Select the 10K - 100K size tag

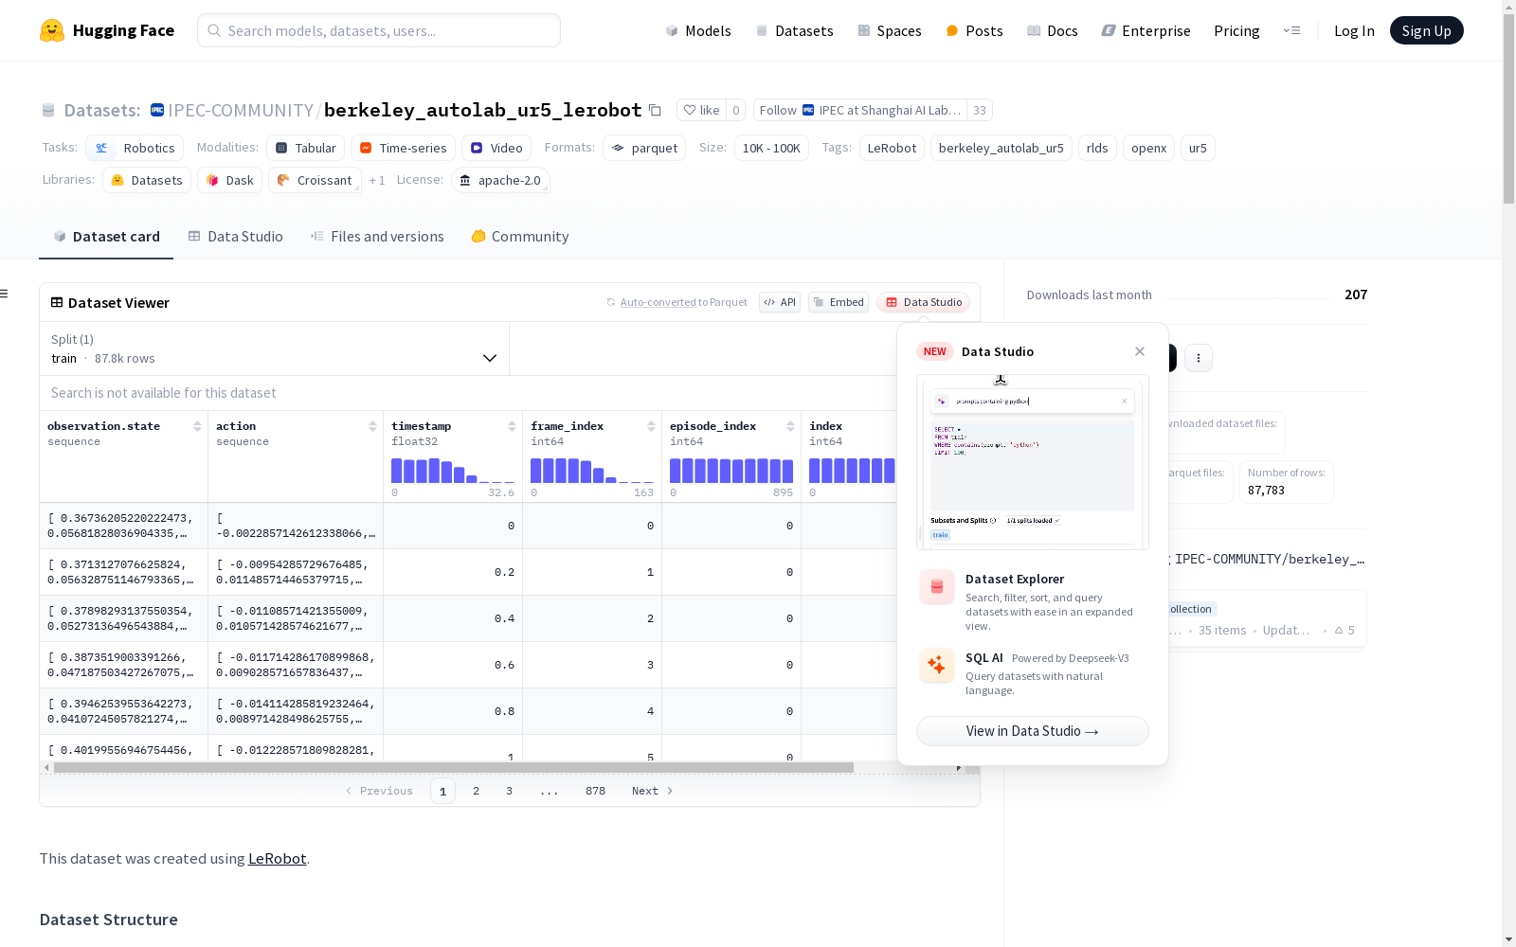click(771, 148)
